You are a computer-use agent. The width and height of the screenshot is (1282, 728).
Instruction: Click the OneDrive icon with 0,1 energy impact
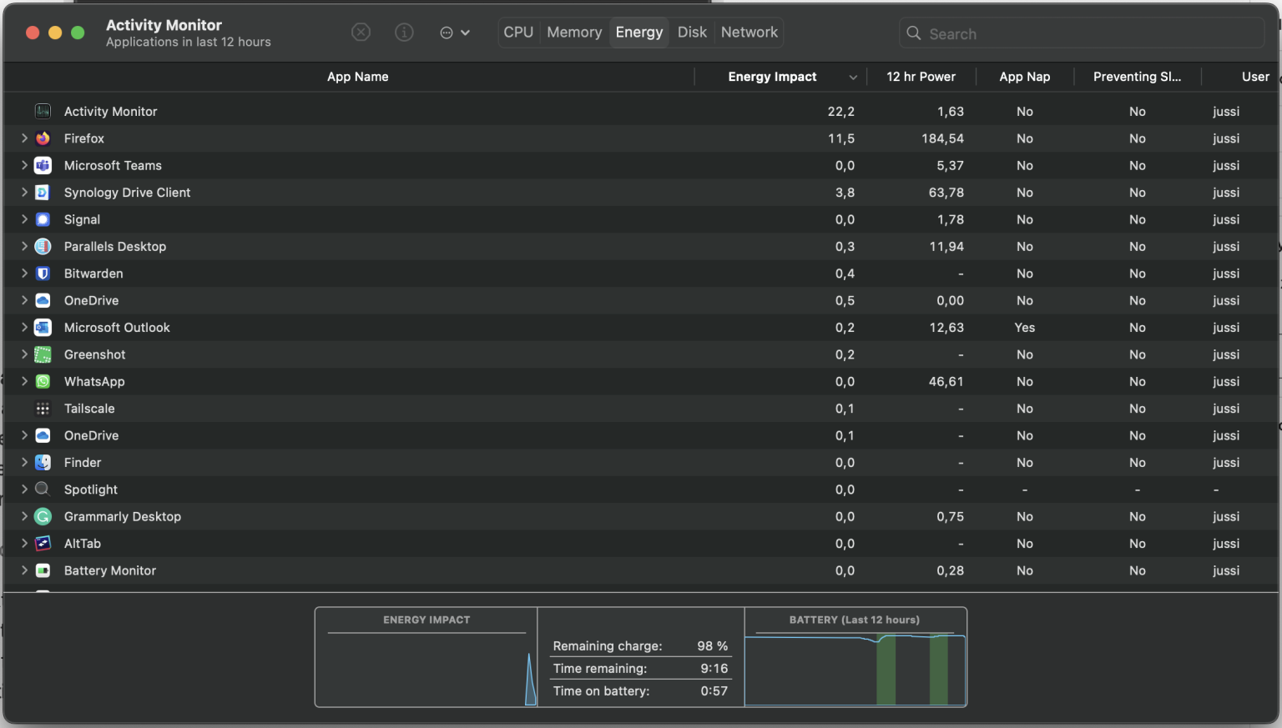pos(43,435)
